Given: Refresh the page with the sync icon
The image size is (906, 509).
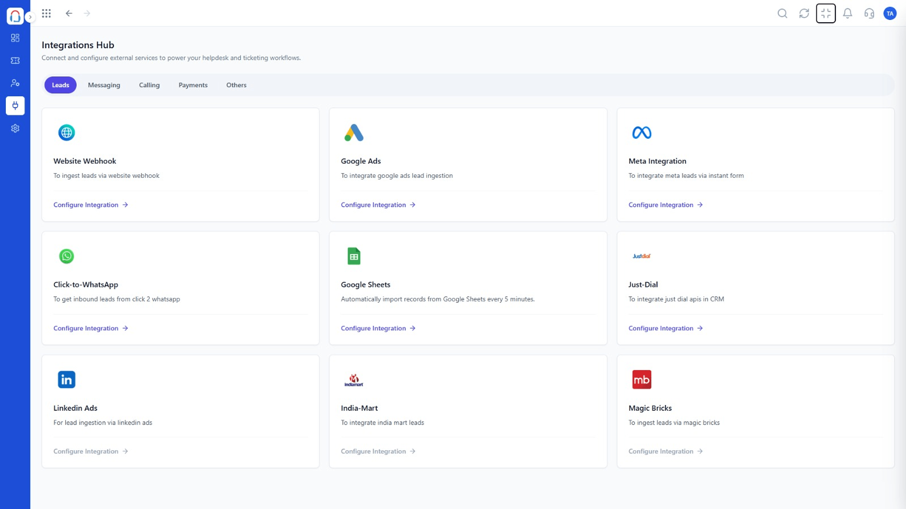Looking at the screenshot, I should point(804,13).
